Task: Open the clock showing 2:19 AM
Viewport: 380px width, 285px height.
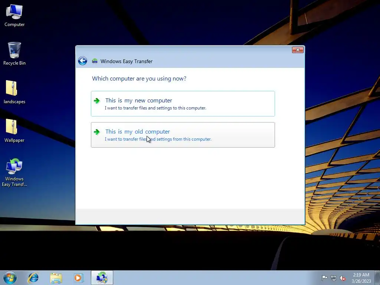Action: [361, 278]
